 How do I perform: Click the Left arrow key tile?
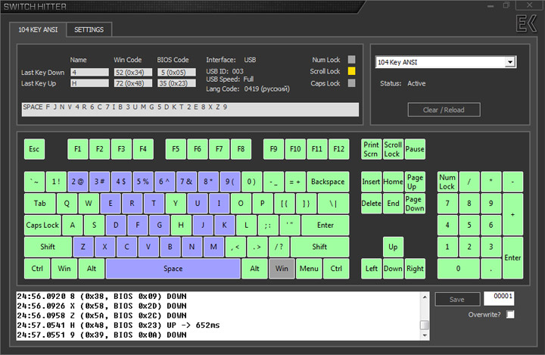371,269
